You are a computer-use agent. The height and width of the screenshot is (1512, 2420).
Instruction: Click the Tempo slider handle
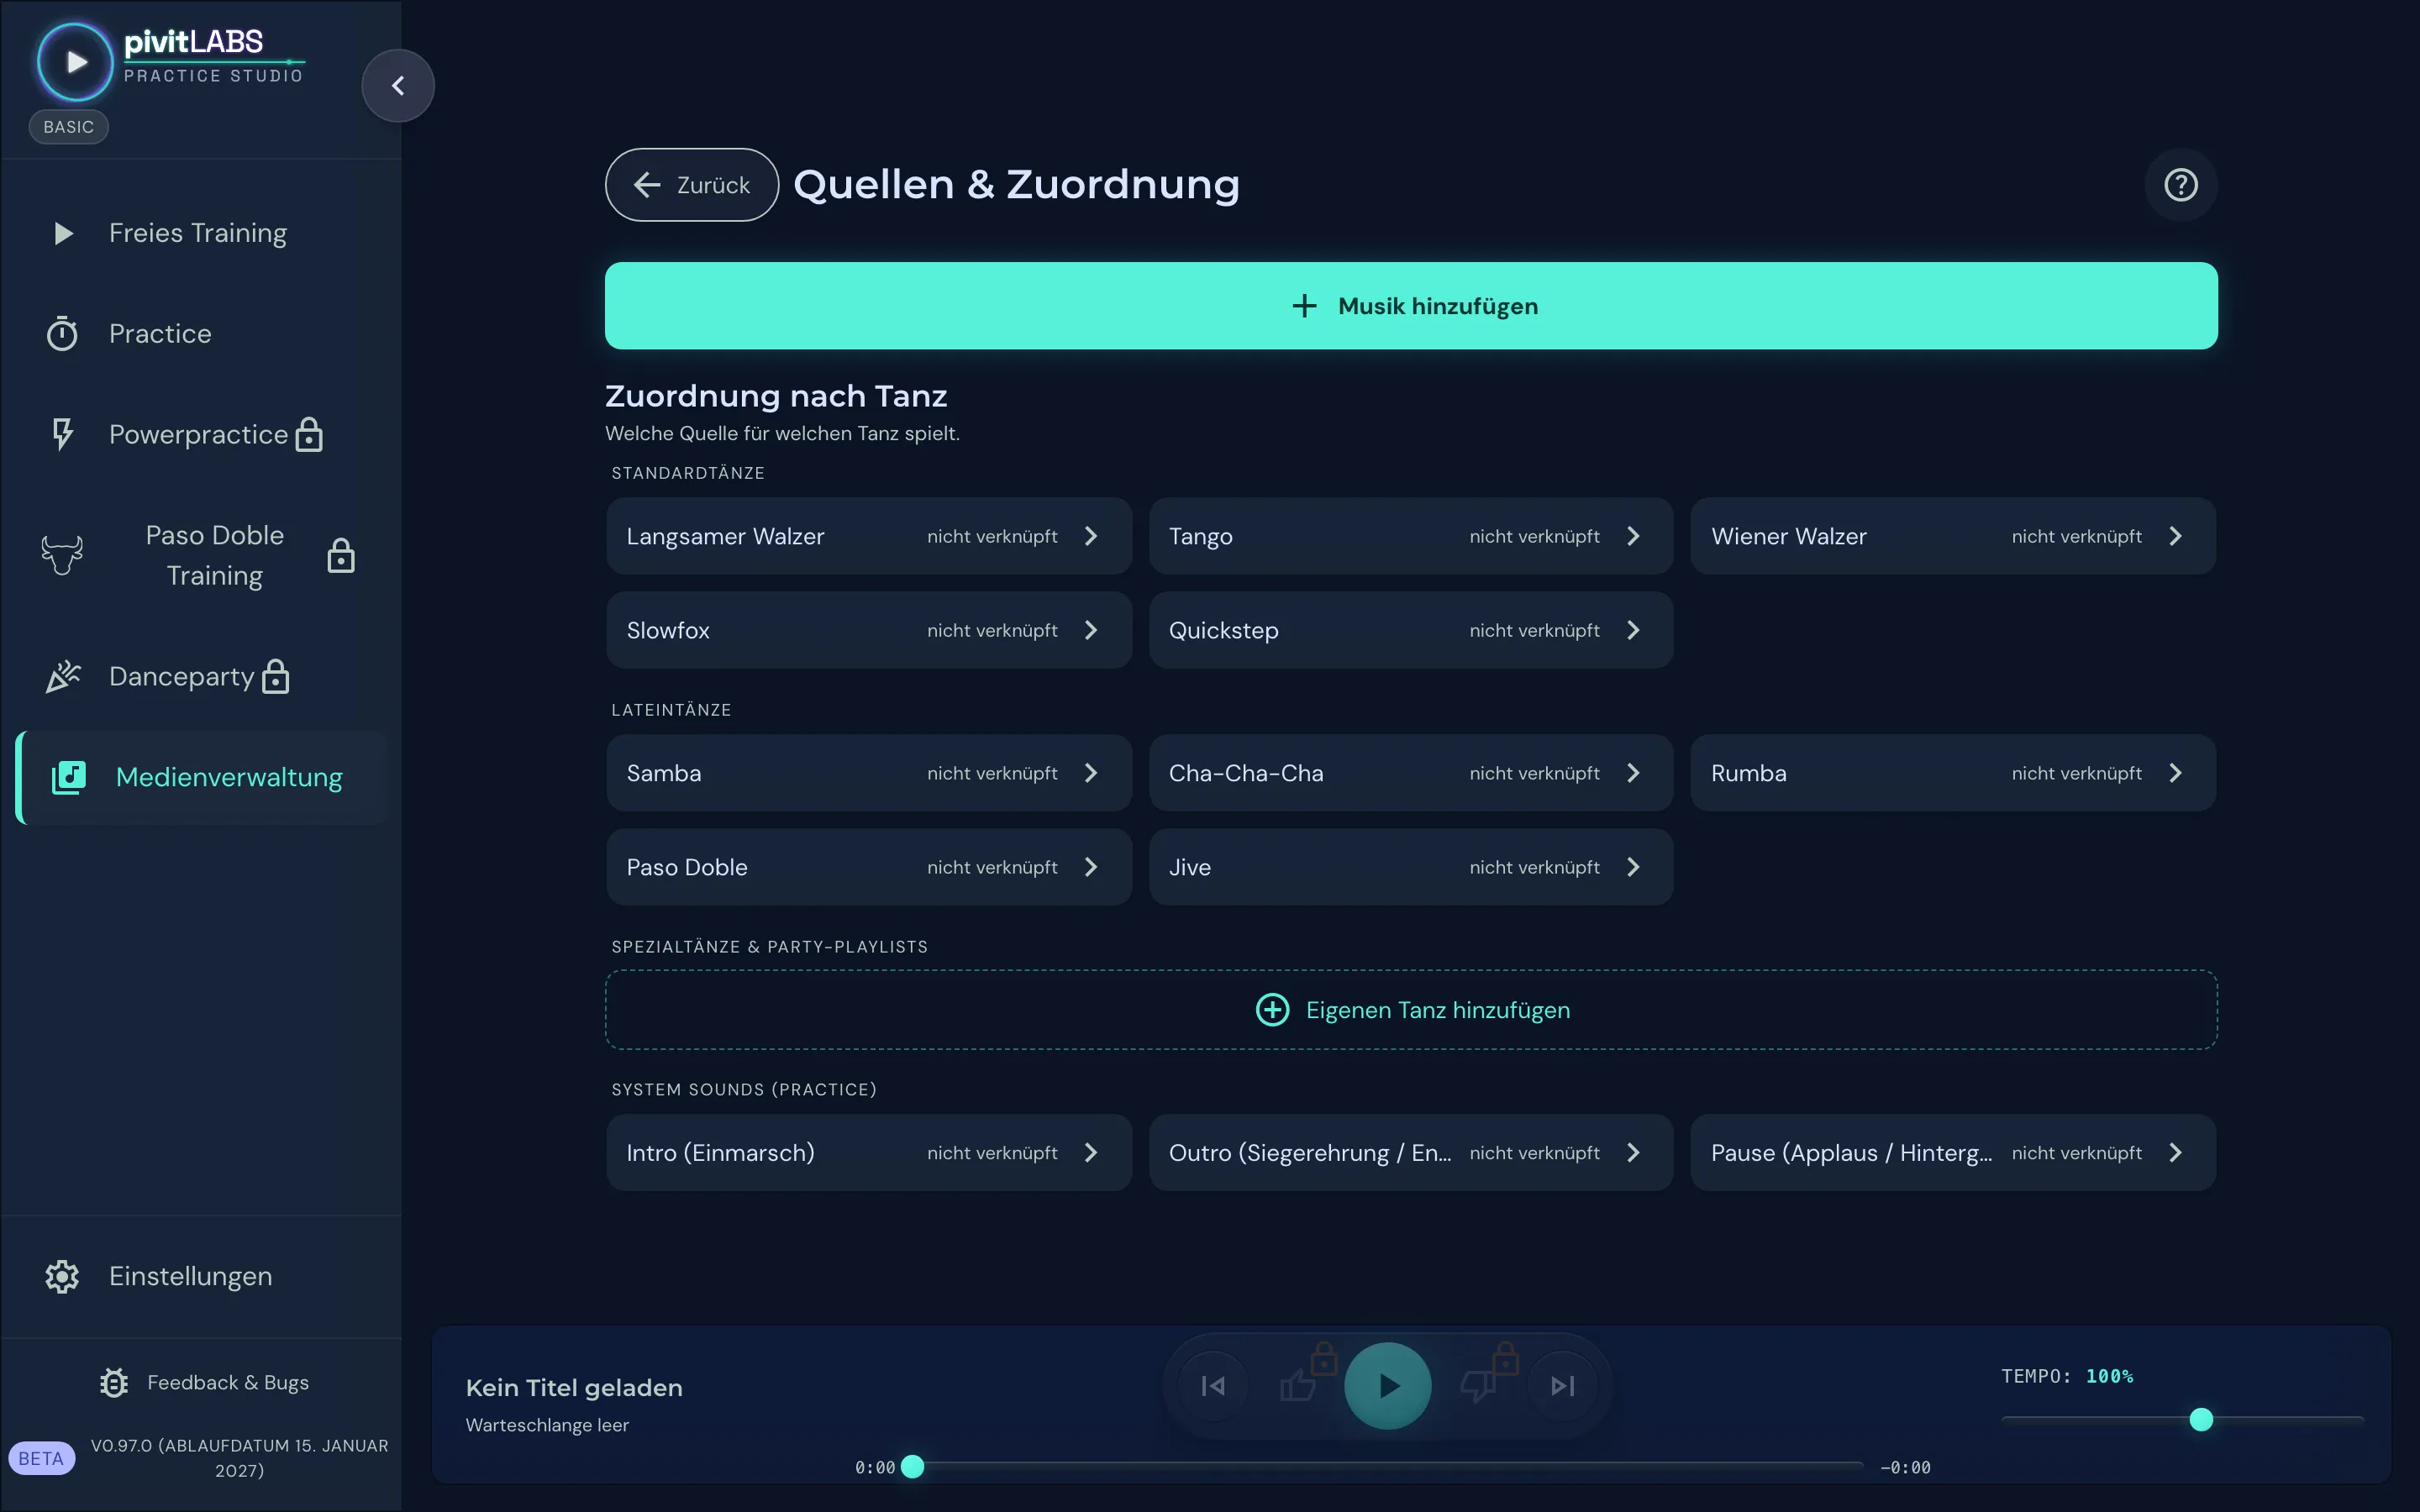click(2201, 1419)
